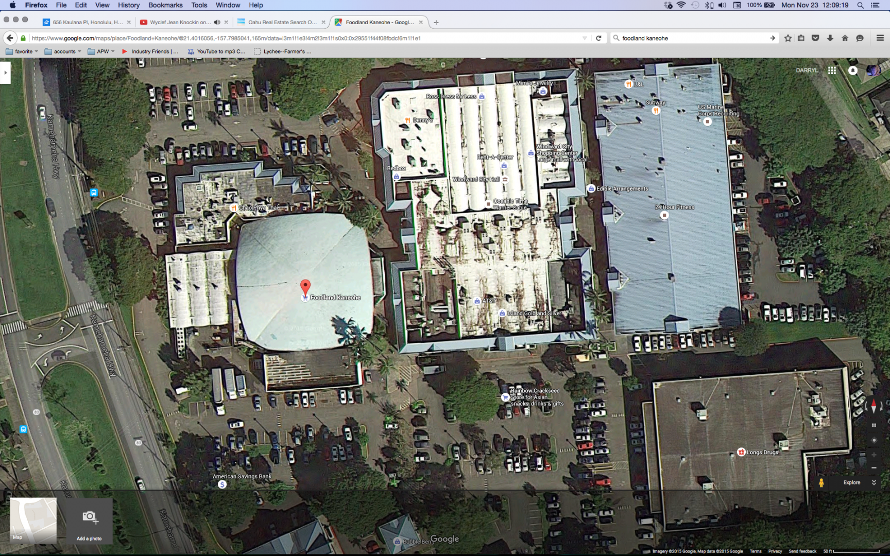Open Firefox Bookmarks menu
This screenshot has height=556, width=890.
pyautogui.click(x=165, y=5)
